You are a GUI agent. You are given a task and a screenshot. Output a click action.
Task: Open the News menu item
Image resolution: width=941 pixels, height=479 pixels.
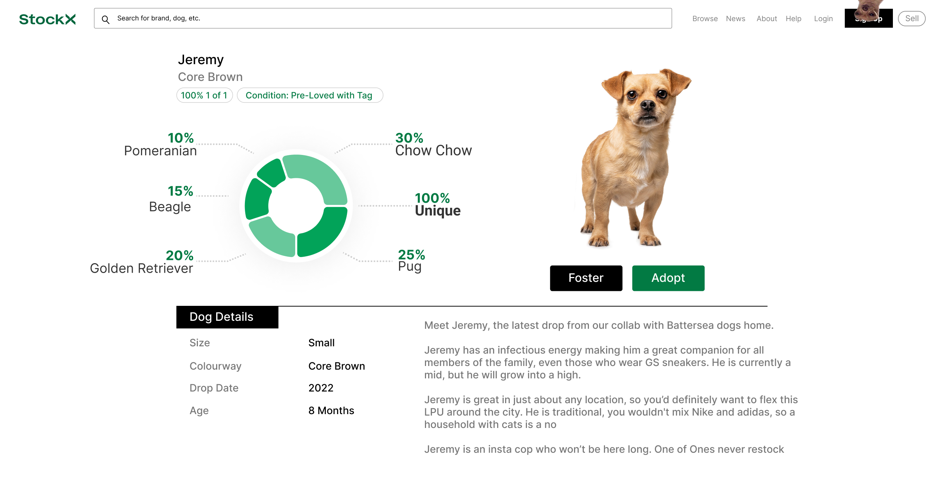click(735, 19)
